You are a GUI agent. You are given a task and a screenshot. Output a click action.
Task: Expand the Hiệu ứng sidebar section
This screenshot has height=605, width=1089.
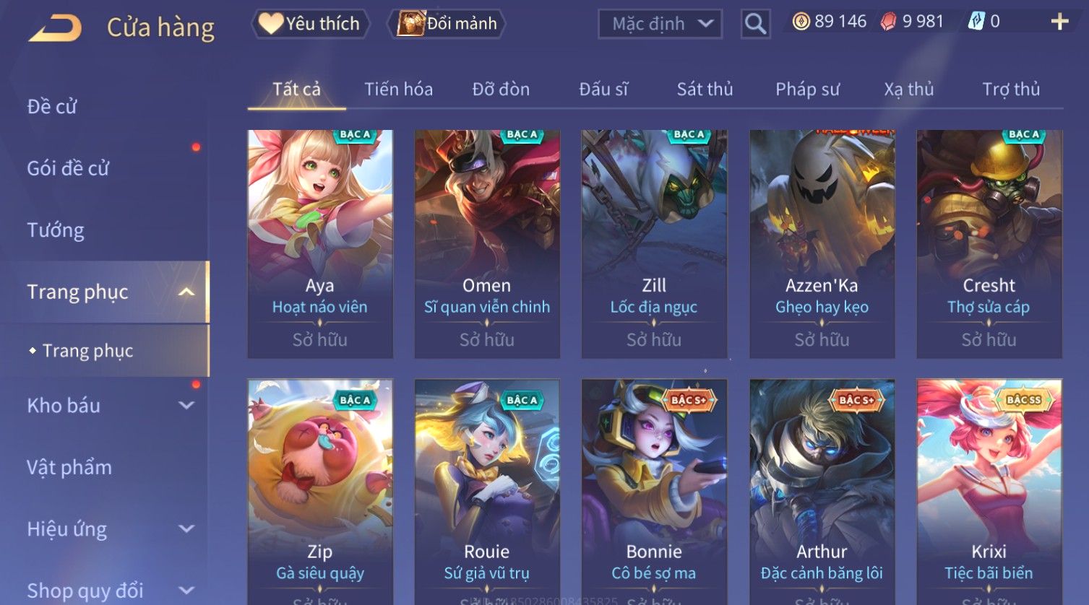point(186,529)
